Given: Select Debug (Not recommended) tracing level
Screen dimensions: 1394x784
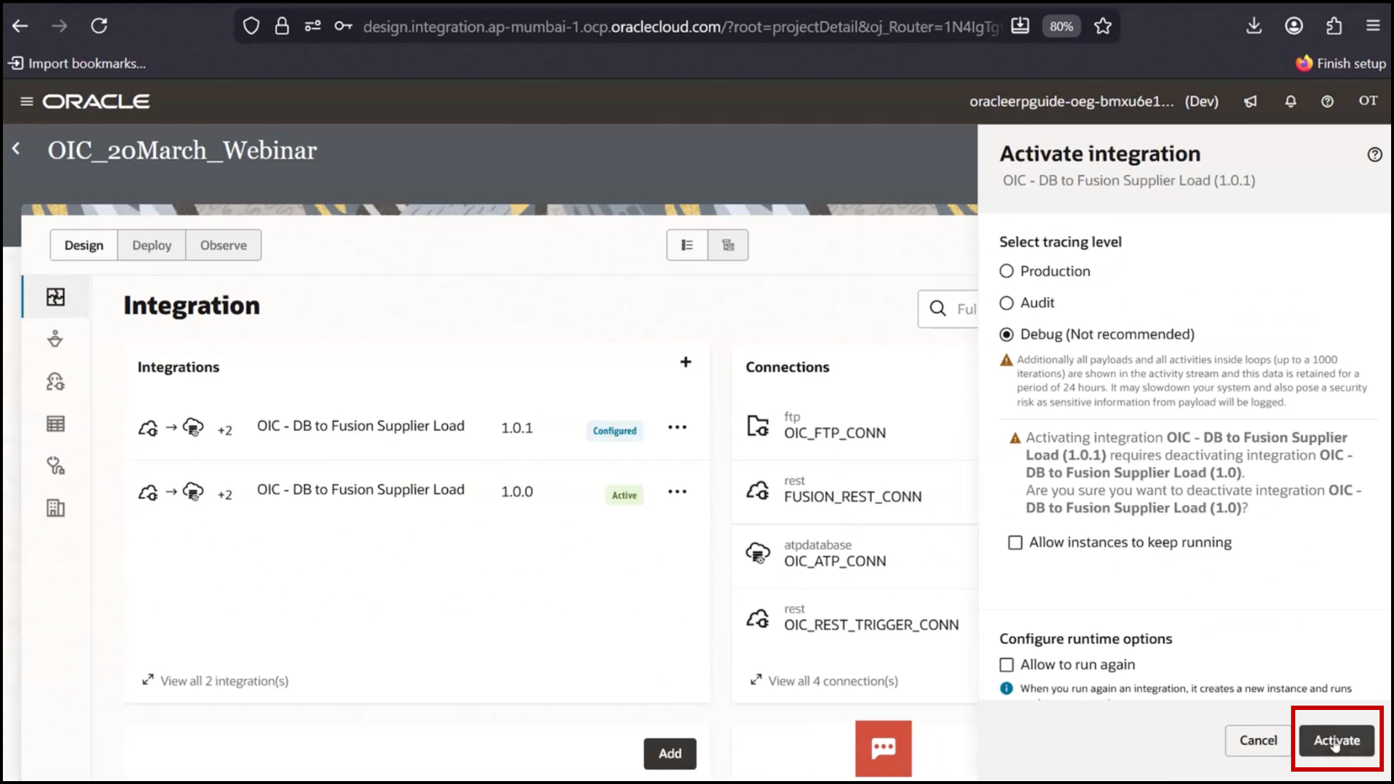Looking at the screenshot, I should point(1006,335).
